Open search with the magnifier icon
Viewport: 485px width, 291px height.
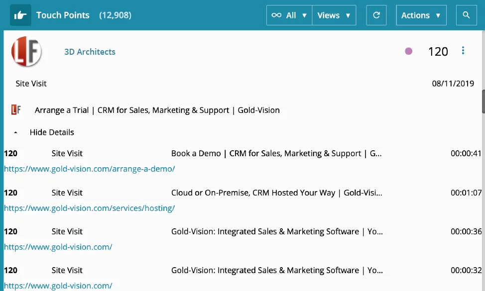[x=466, y=15]
